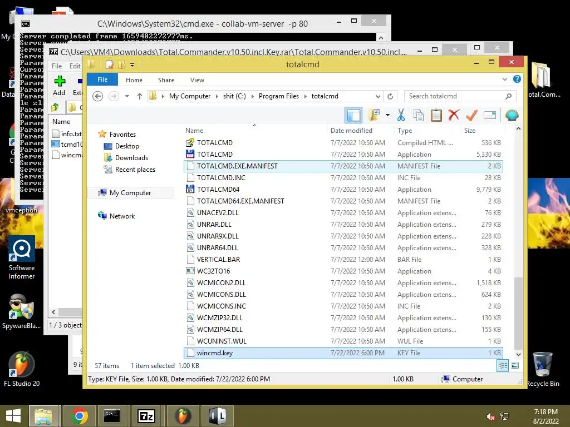Select My Computer in navigation pane

[130, 193]
